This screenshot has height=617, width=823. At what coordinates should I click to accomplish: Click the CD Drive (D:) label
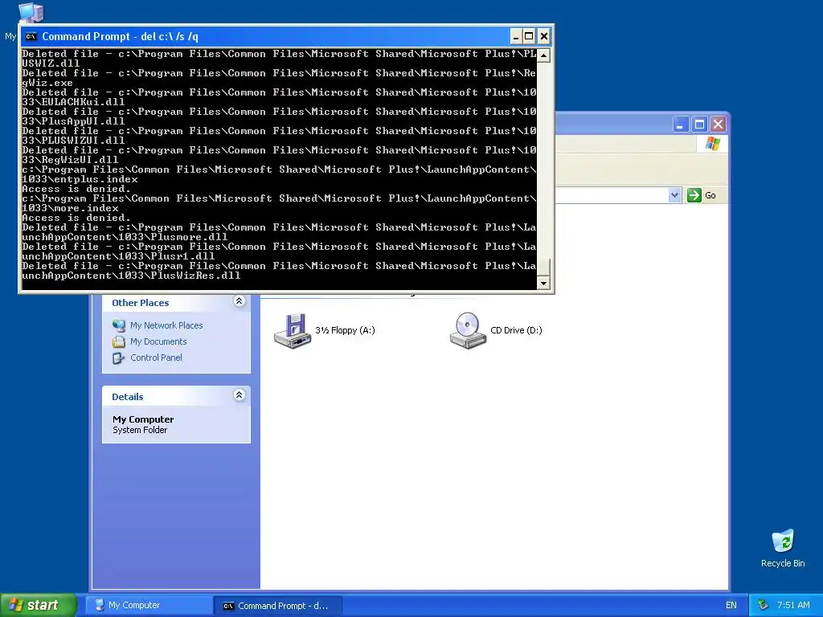pyautogui.click(x=516, y=330)
